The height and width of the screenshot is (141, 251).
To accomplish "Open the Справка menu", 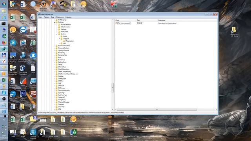I will click(x=68, y=17).
